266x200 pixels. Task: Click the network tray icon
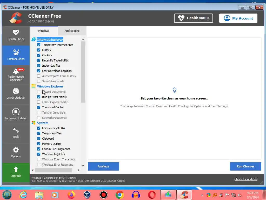pos(234,195)
